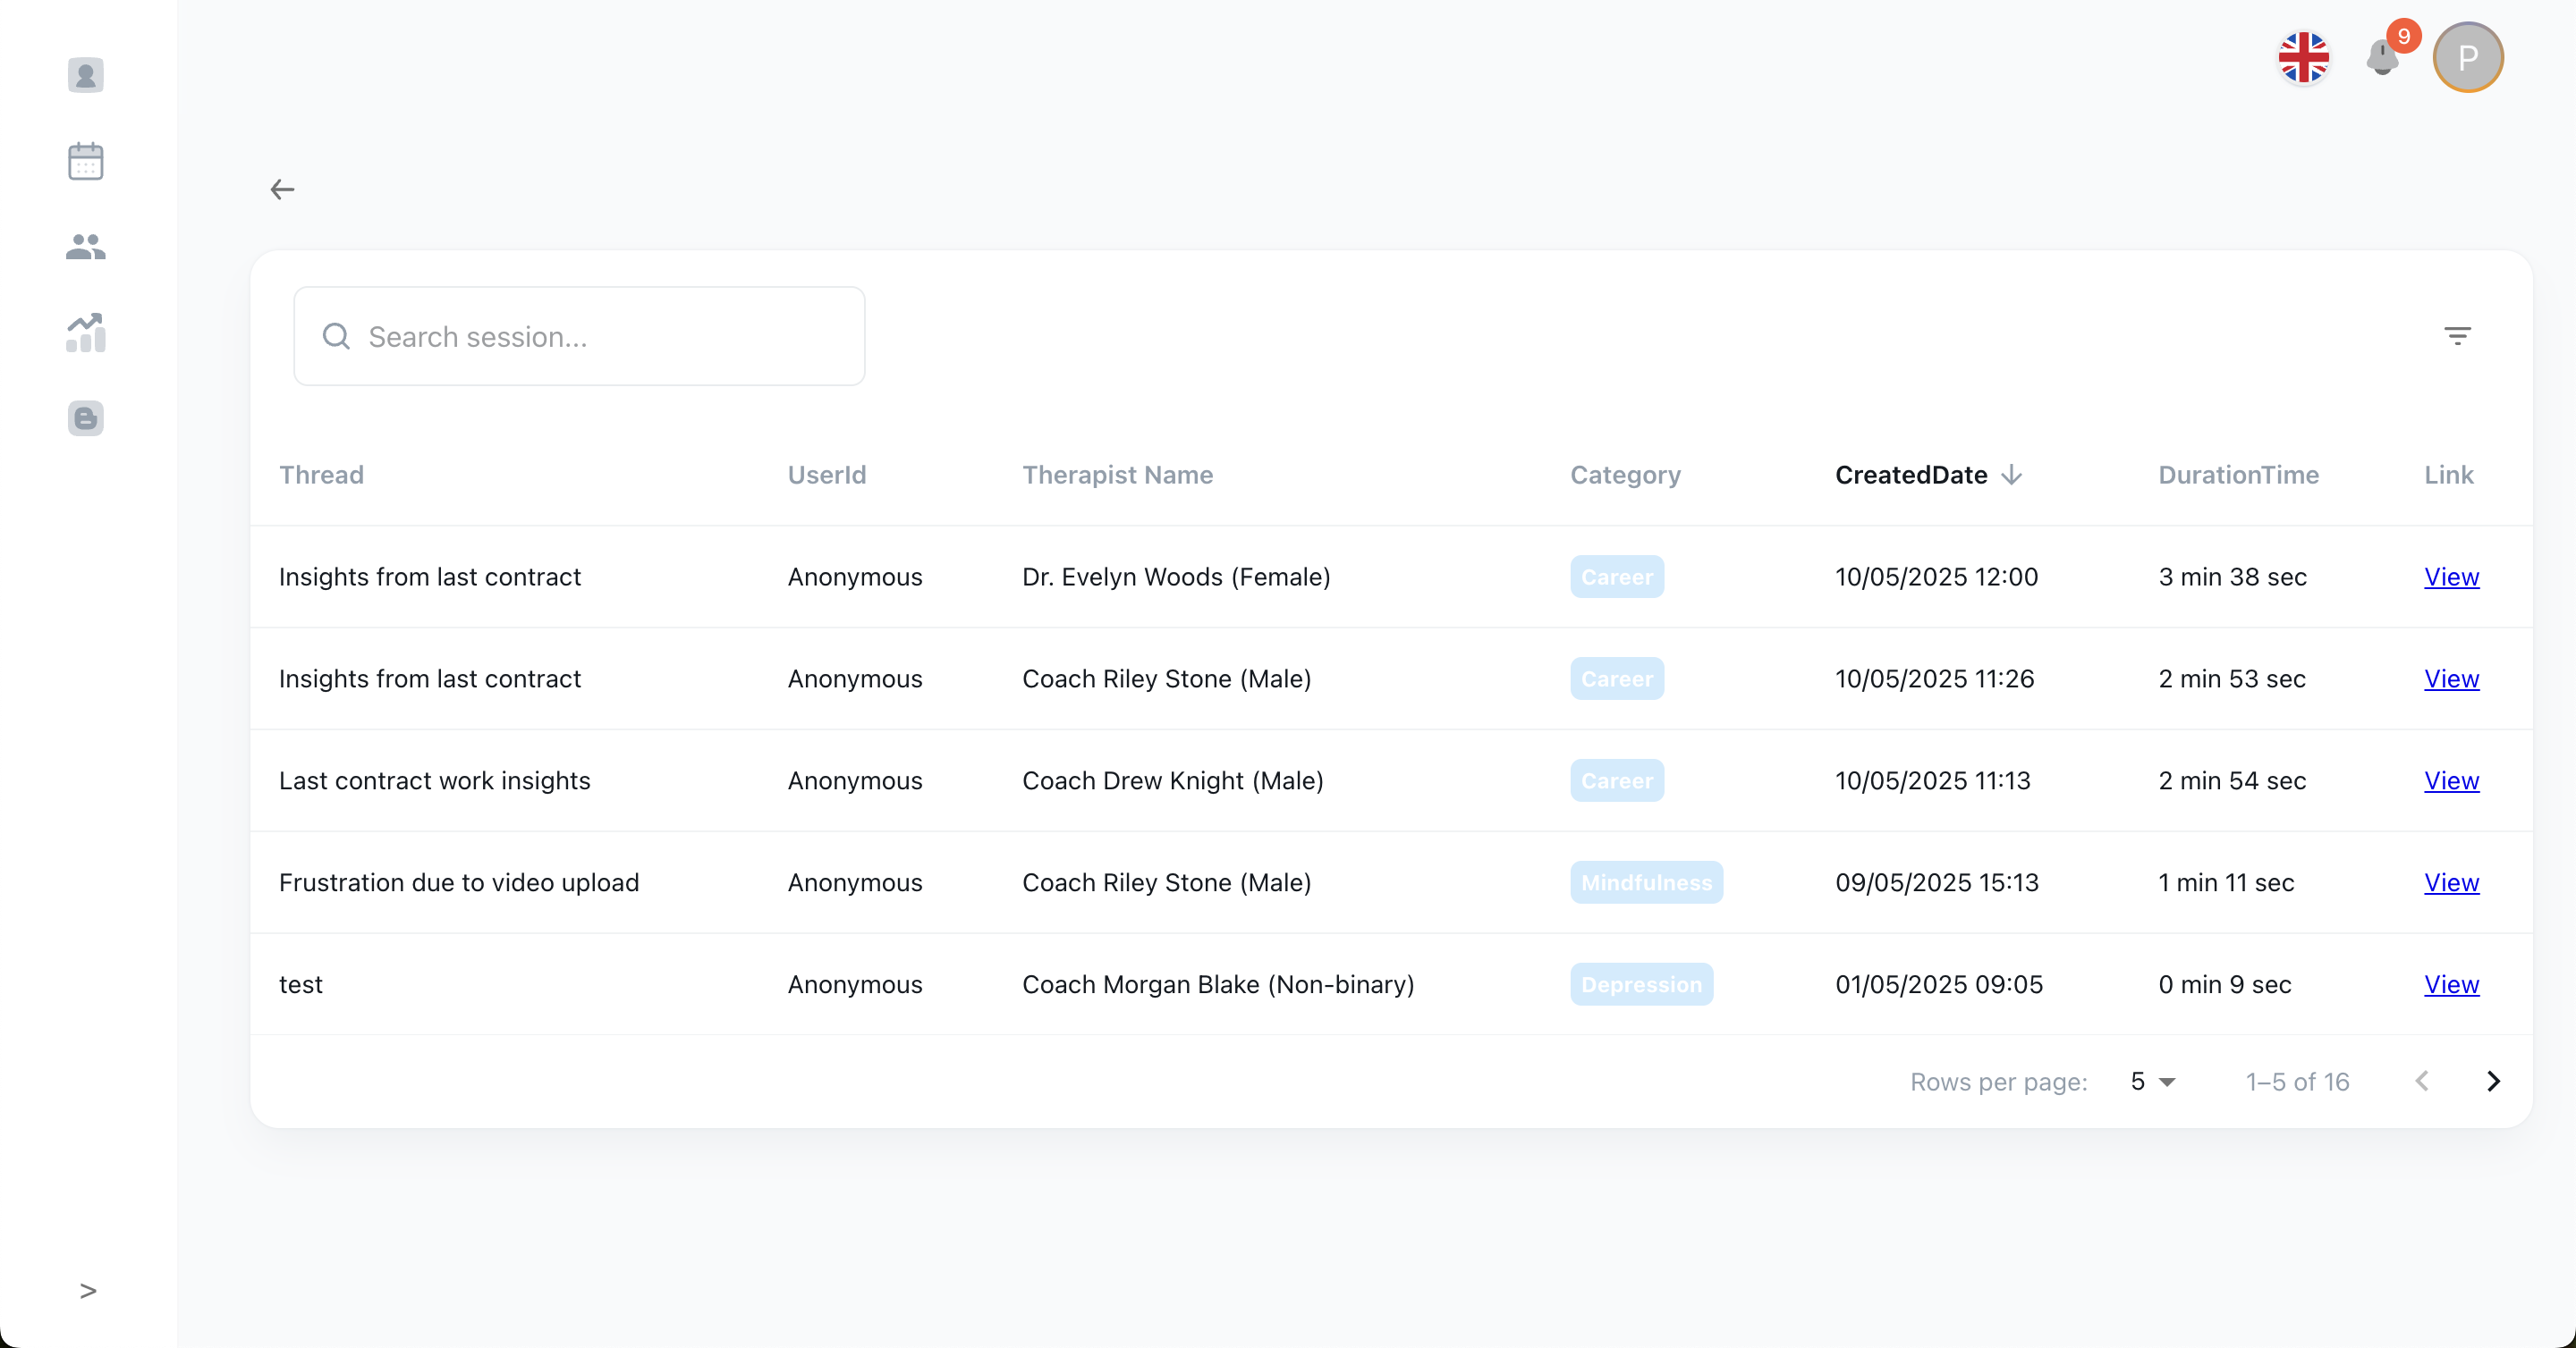View the Dr. Evelyn Woods session
Viewport: 2576px width, 1348px height.
pos(2451,577)
